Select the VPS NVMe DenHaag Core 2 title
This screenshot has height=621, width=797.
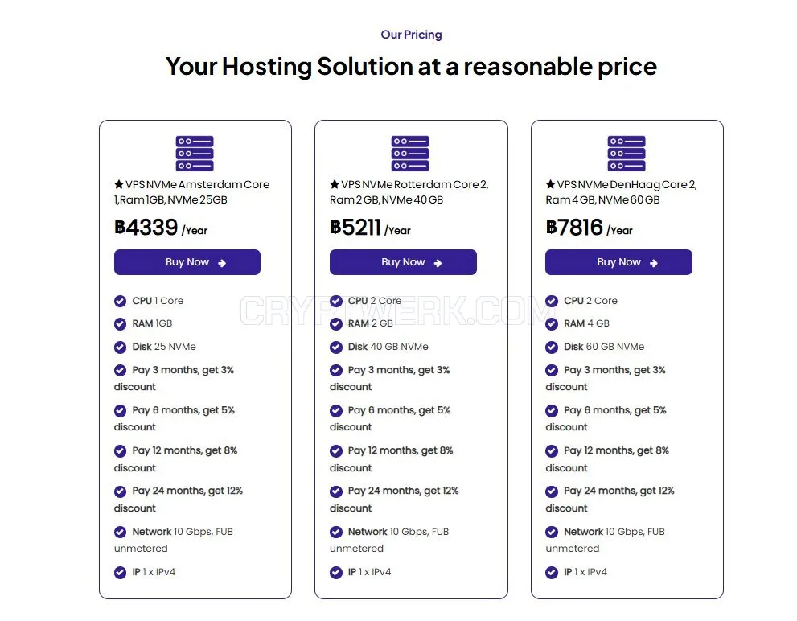tap(621, 191)
